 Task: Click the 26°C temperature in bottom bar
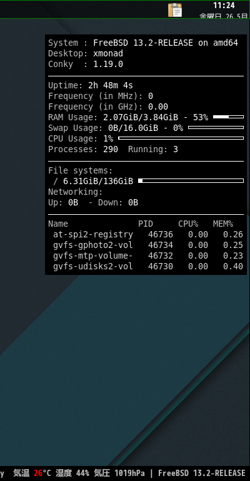click(43, 473)
